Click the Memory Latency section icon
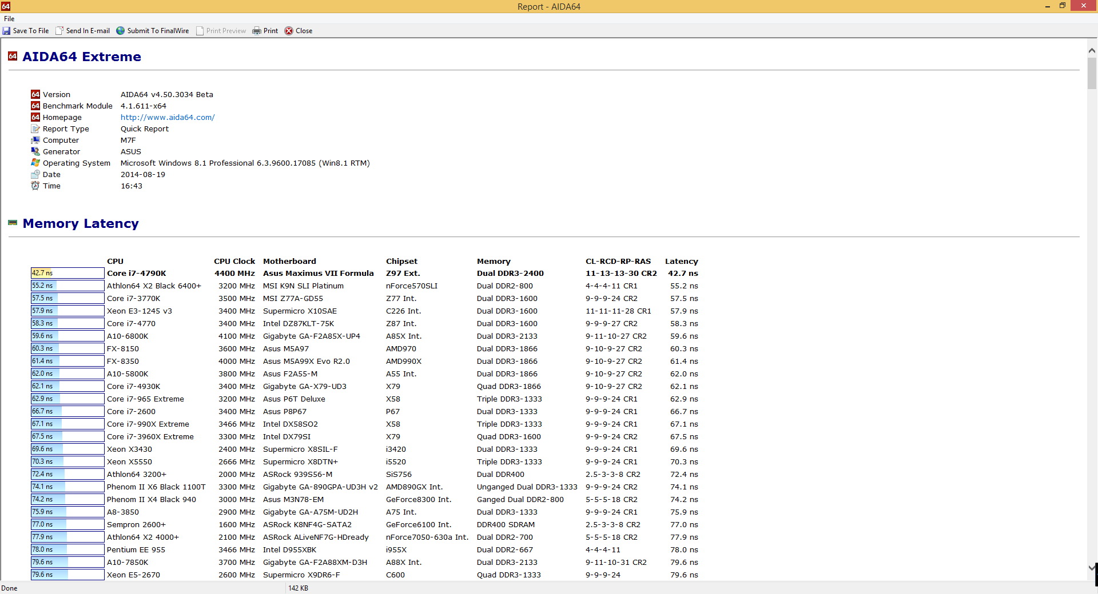 [13, 223]
